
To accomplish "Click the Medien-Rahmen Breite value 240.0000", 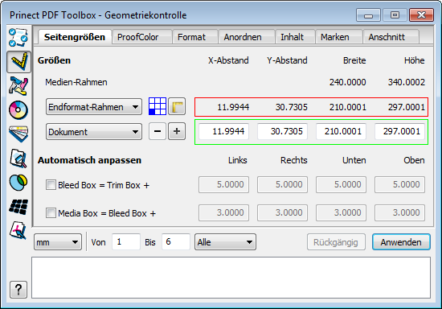I will click(347, 82).
